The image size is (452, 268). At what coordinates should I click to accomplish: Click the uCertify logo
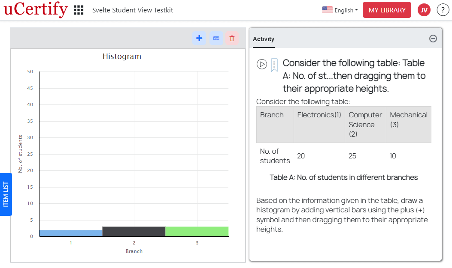click(x=35, y=9)
